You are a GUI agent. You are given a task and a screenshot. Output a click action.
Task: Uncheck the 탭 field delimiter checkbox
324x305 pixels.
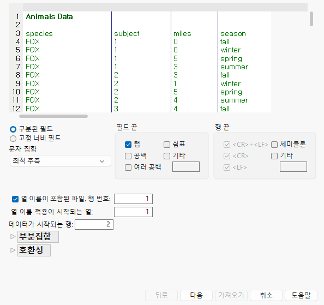[x=128, y=145]
